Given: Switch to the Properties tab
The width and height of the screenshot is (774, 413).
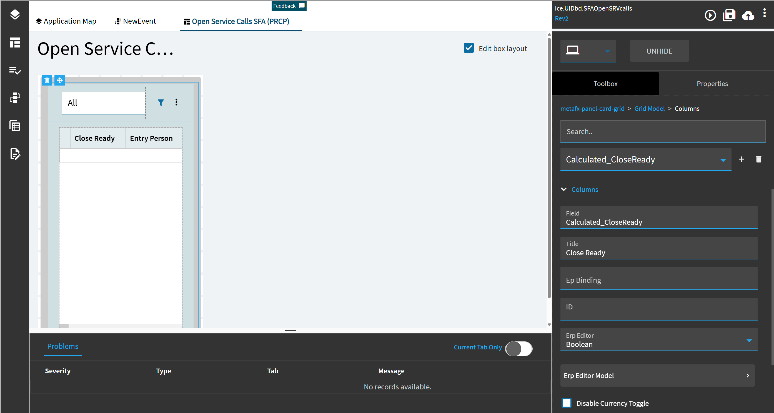Looking at the screenshot, I should pyautogui.click(x=712, y=84).
